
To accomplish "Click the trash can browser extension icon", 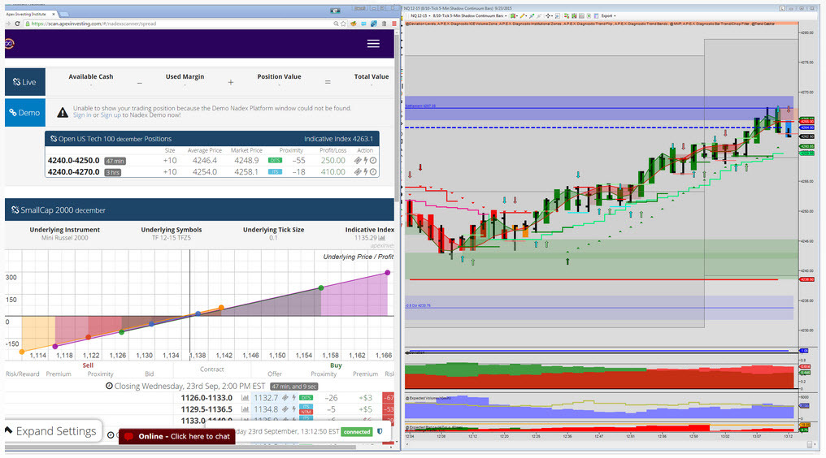I will [384, 24].
